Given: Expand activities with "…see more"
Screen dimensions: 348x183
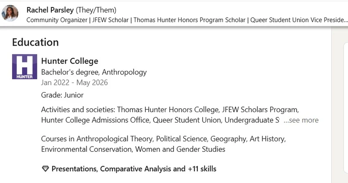Looking at the screenshot, I should point(301,120).
